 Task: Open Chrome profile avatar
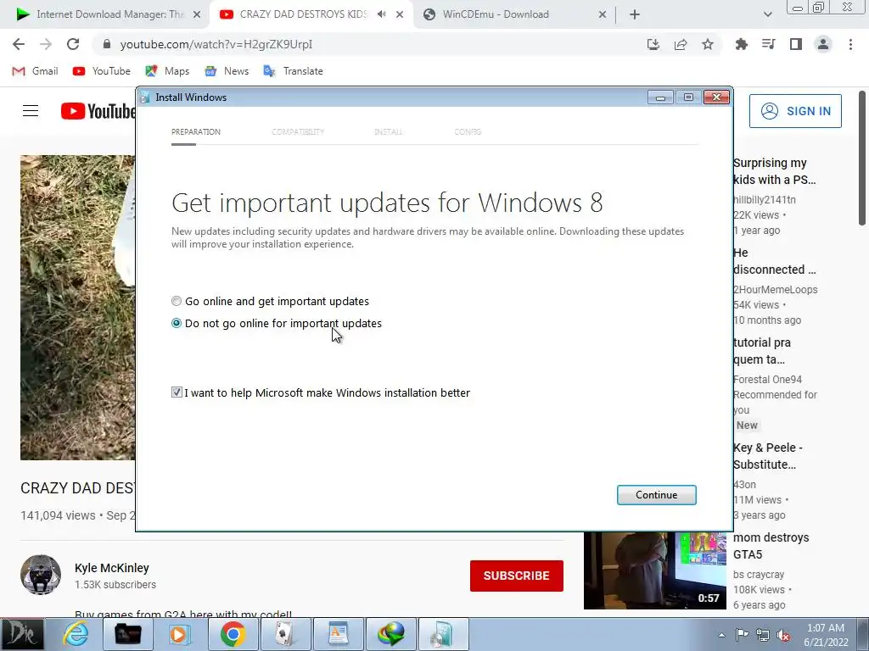823,44
